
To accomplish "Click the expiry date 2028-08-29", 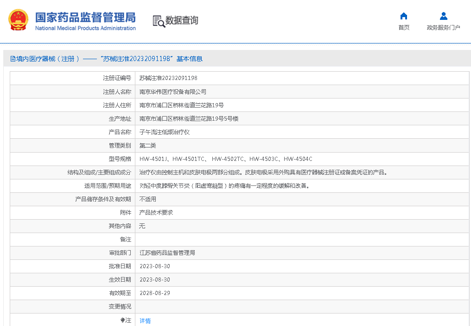I will pos(155,293).
